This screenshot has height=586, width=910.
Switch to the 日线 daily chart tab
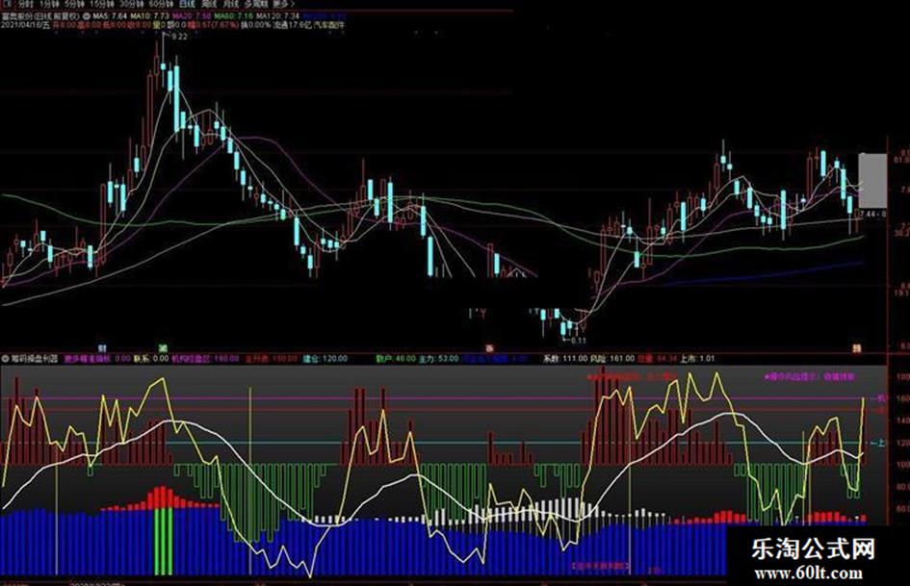coord(188,4)
